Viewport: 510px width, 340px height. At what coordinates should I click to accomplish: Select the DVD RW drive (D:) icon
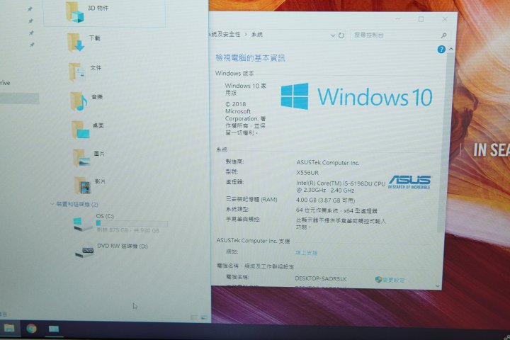[84, 252]
